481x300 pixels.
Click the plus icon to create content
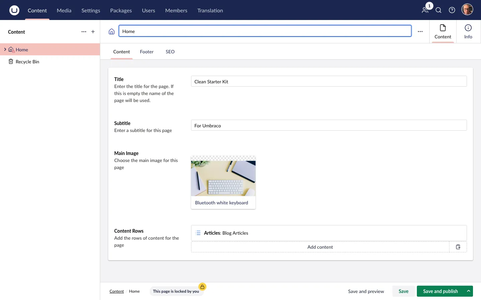coord(93,32)
